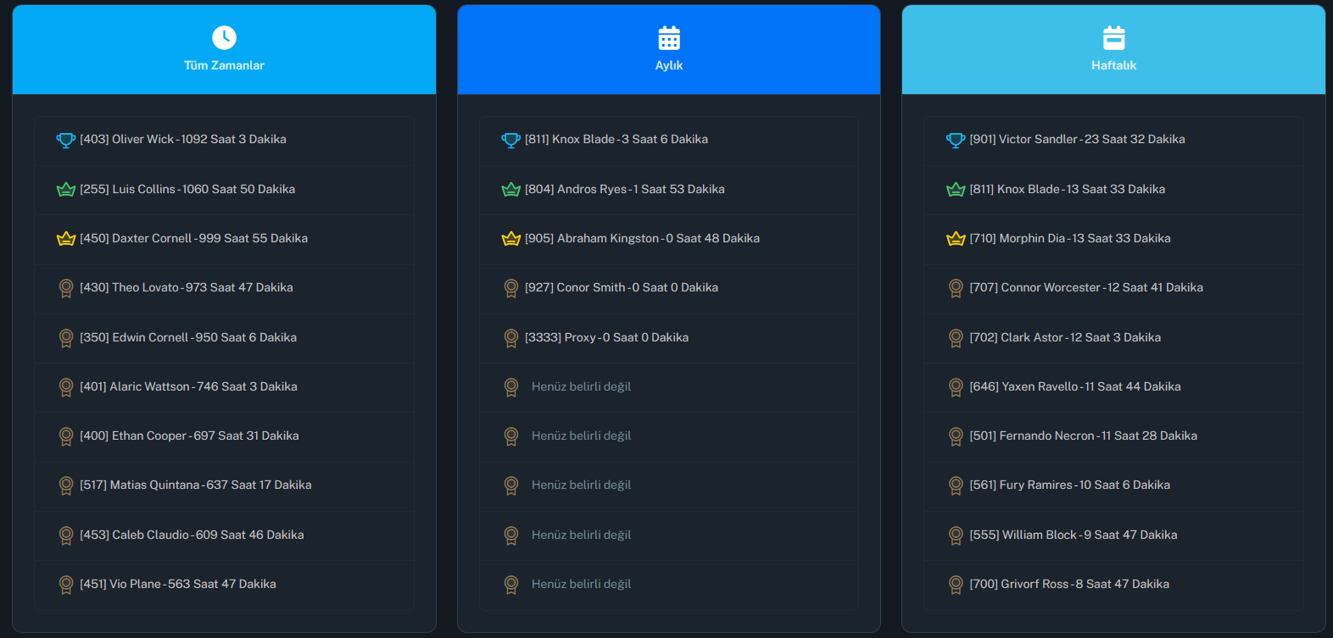
Task: Click the medal icon beside Grivorf Ross
Action: coord(956,585)
